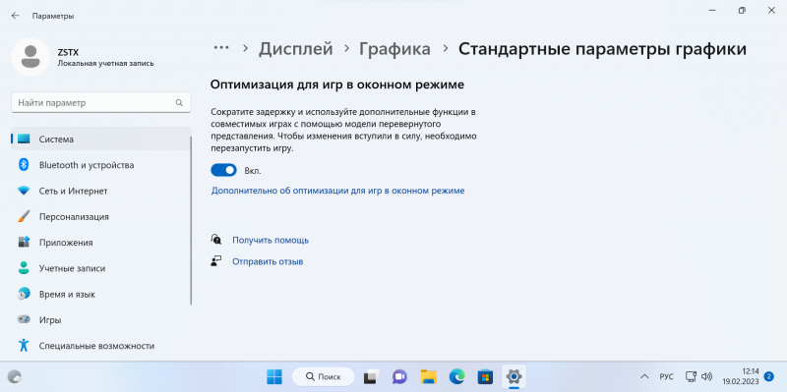Click the back arrow in Settings header
Viewport: 787px width, 392px height.
coord(16,16)
